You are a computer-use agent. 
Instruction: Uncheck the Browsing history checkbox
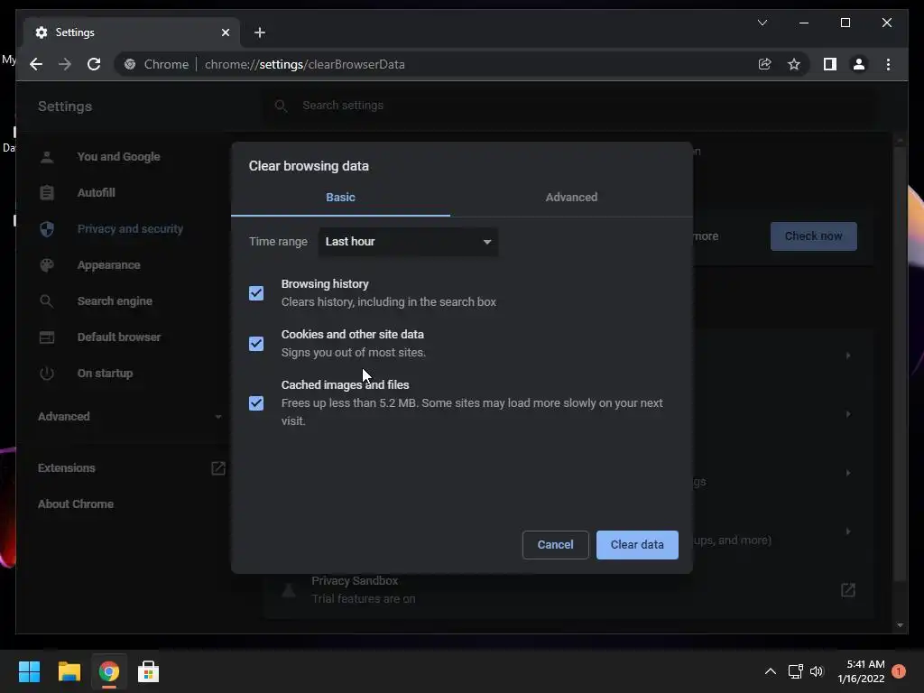pyautogui.click(x=256, y=293)
